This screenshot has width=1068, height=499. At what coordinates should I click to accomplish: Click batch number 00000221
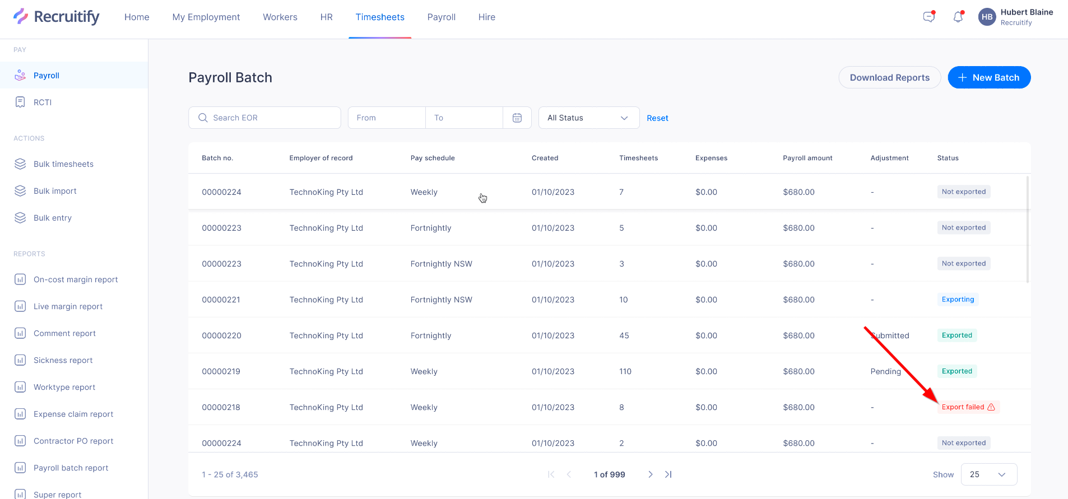click(221, 300)
